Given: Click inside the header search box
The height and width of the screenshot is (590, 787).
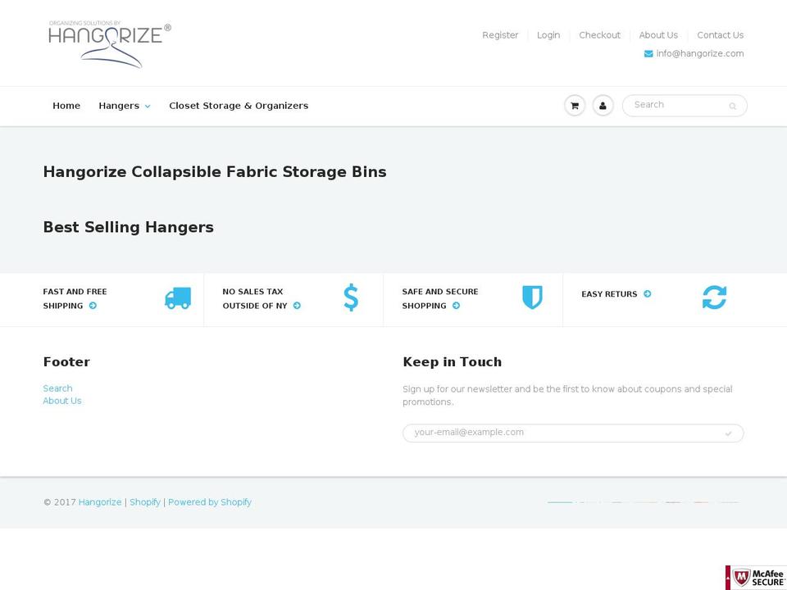Looking at the screenshot, I should click(672, 105).
